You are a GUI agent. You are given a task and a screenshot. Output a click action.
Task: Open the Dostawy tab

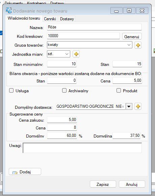(67, 19)
